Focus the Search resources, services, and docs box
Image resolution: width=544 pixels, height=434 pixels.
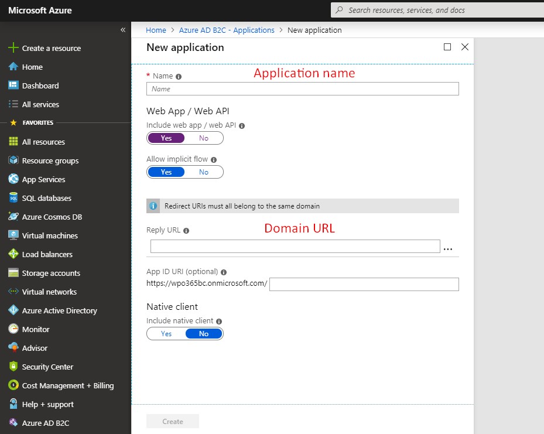click(x=437, y=10)
